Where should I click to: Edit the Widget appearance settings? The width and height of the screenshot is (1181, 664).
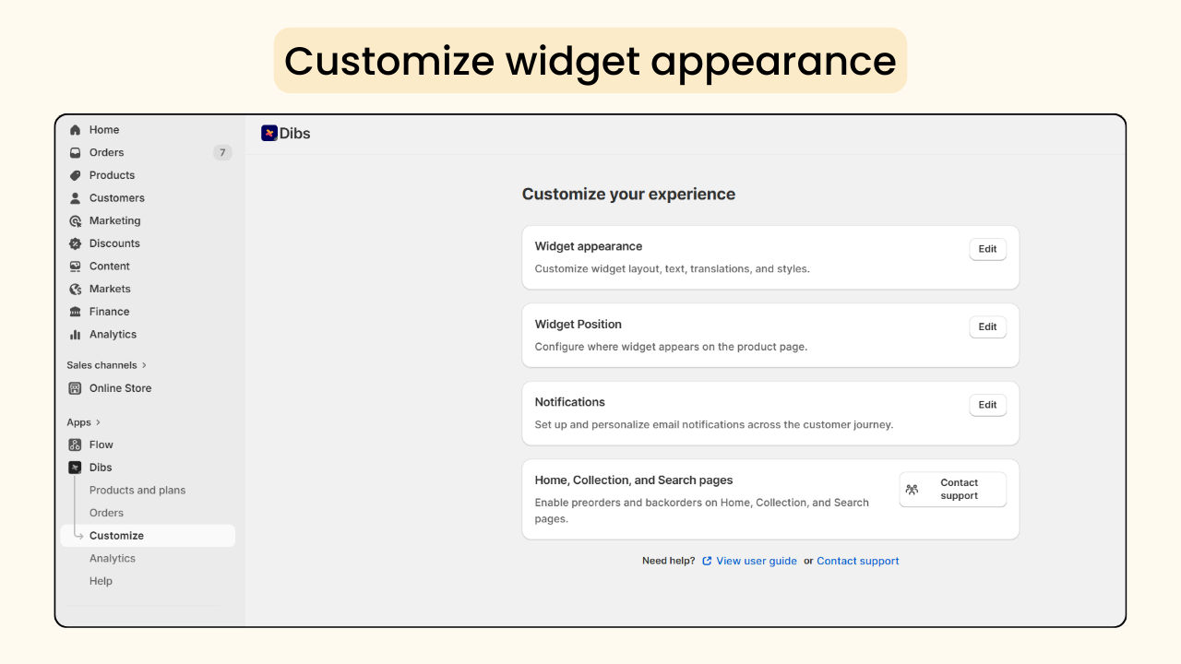click(987, 249)
